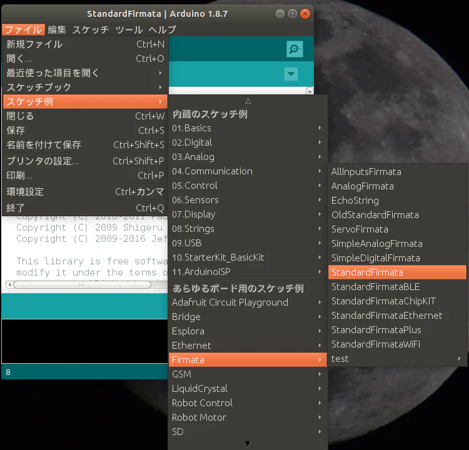Open SimpleDigitalFirmata example sketch
This screenshot has height=450, width=469.
click(x=397, y=257)
